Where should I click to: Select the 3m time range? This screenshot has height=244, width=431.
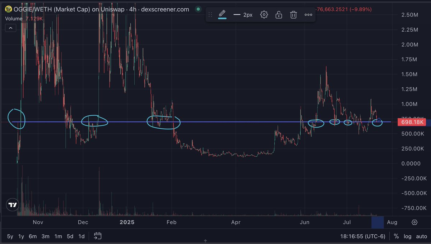click(x=45, y=236)
